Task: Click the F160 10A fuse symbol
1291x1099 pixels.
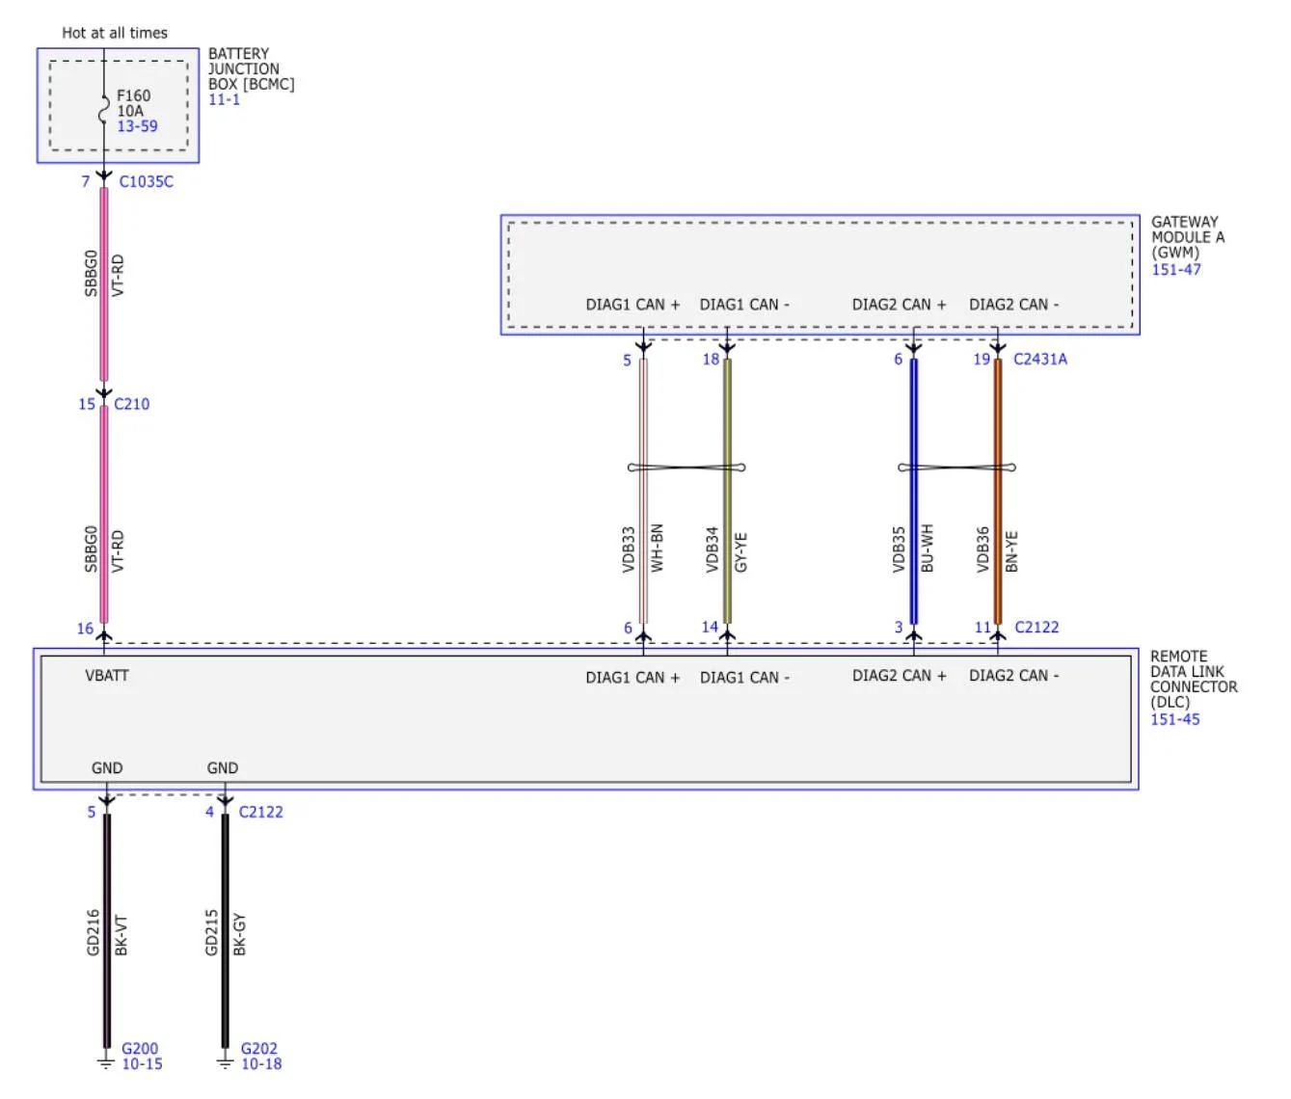Action: pos(103,110)
